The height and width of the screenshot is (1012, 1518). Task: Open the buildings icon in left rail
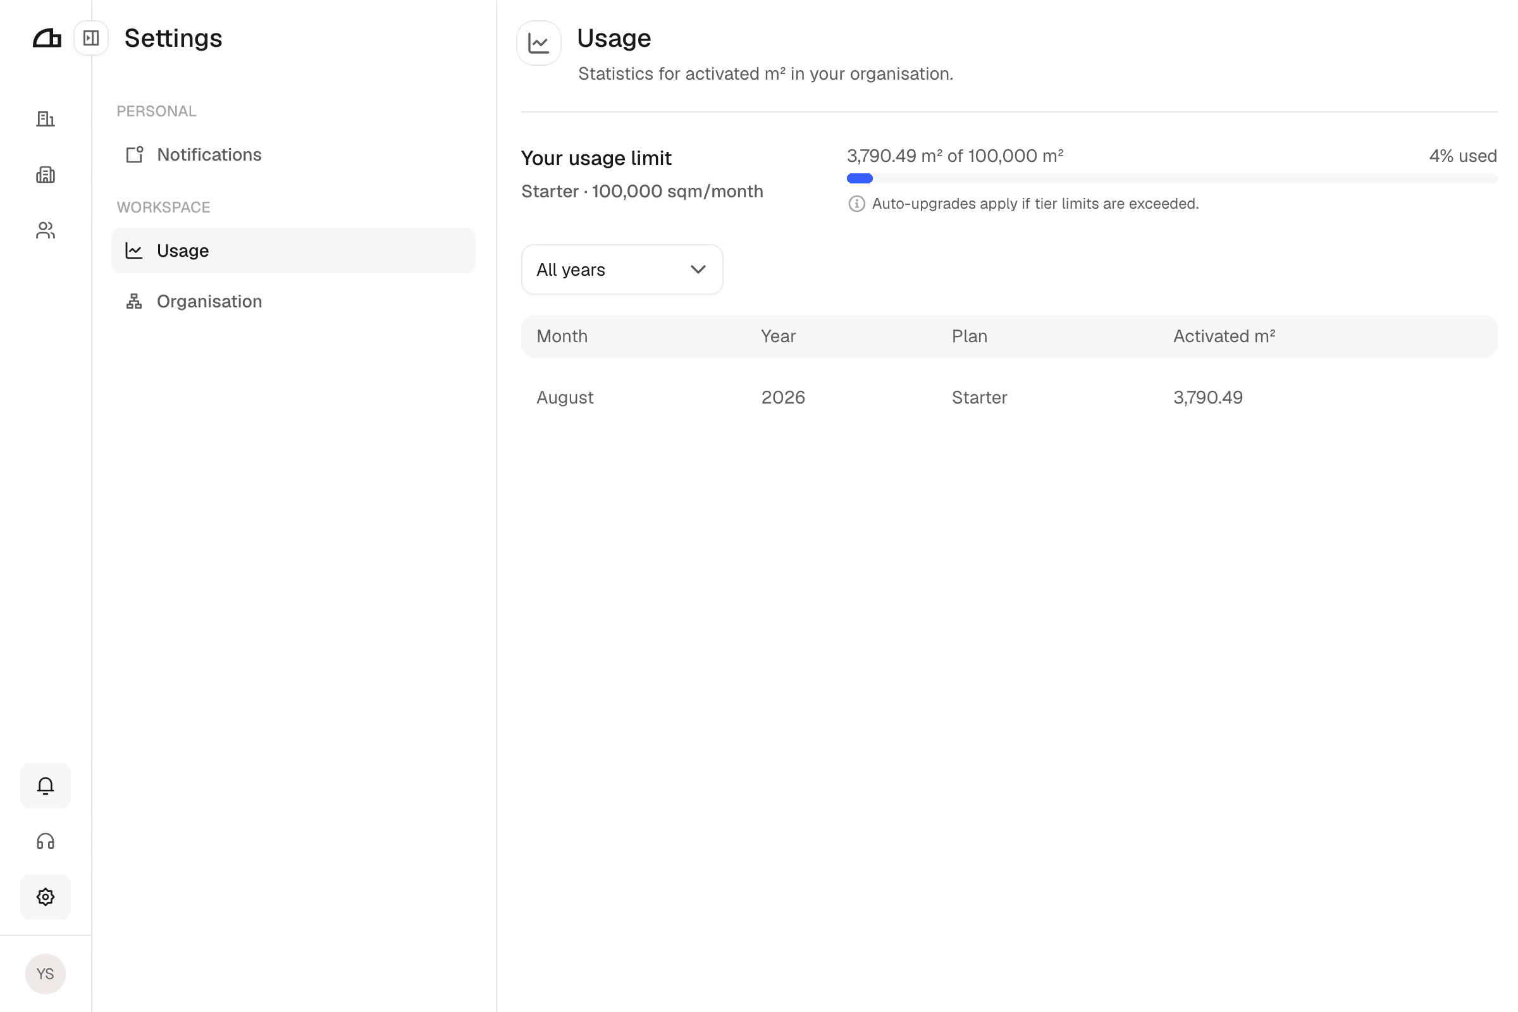pyautogui.click(x=45, y=119)
